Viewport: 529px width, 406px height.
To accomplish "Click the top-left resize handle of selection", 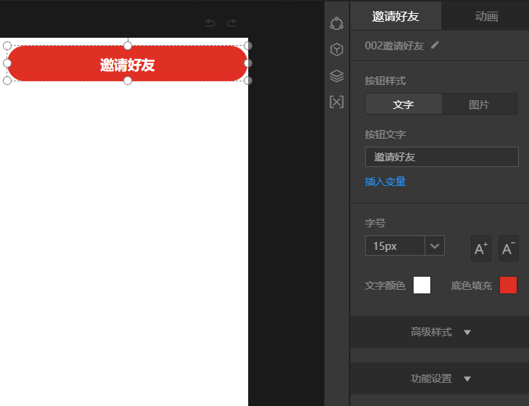I will click(x=7, y=46).
